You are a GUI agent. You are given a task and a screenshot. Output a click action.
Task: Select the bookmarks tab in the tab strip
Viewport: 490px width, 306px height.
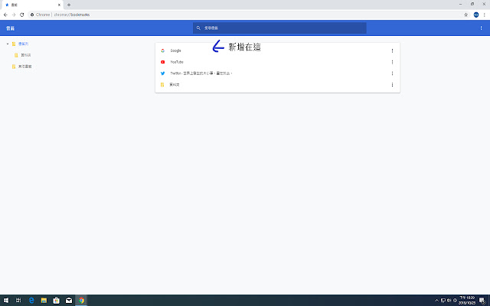[31, 5]
